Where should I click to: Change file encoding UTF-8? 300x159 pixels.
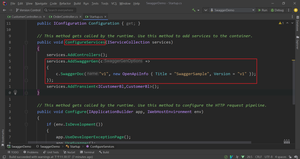point(269,157)
